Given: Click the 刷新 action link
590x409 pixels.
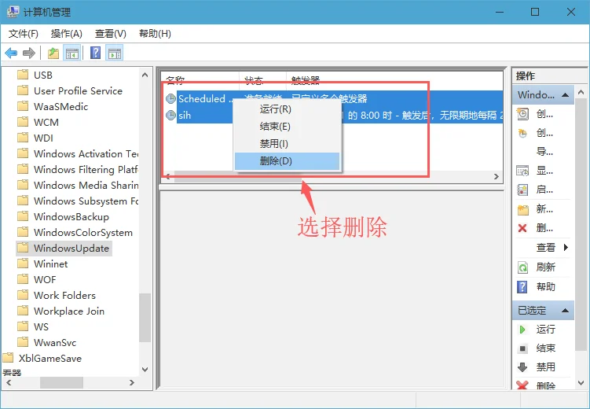Looking at the screenshot, I should 545,267.
